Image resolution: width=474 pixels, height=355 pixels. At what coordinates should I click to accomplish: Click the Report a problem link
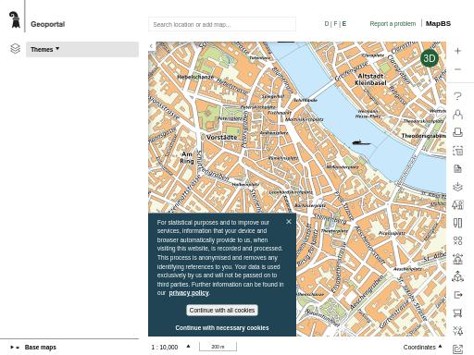[x=393, y=24]
